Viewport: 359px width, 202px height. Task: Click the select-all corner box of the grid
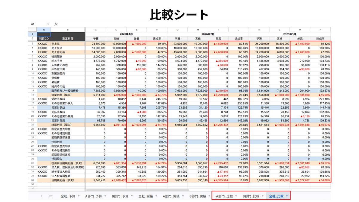click(x=32, y=29)
